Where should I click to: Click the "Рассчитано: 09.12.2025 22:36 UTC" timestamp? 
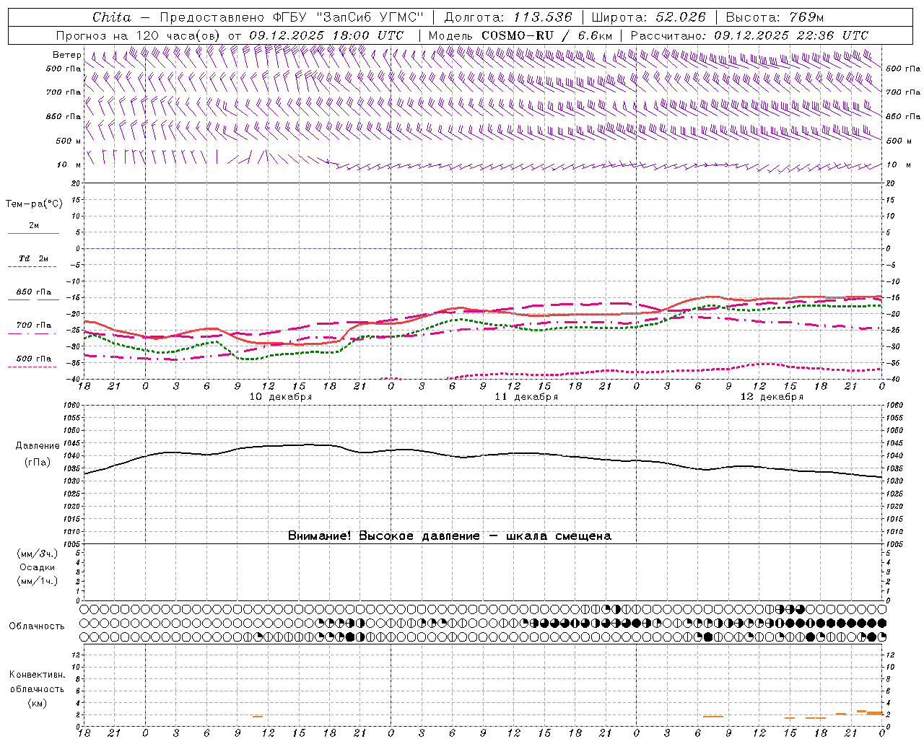749,35
